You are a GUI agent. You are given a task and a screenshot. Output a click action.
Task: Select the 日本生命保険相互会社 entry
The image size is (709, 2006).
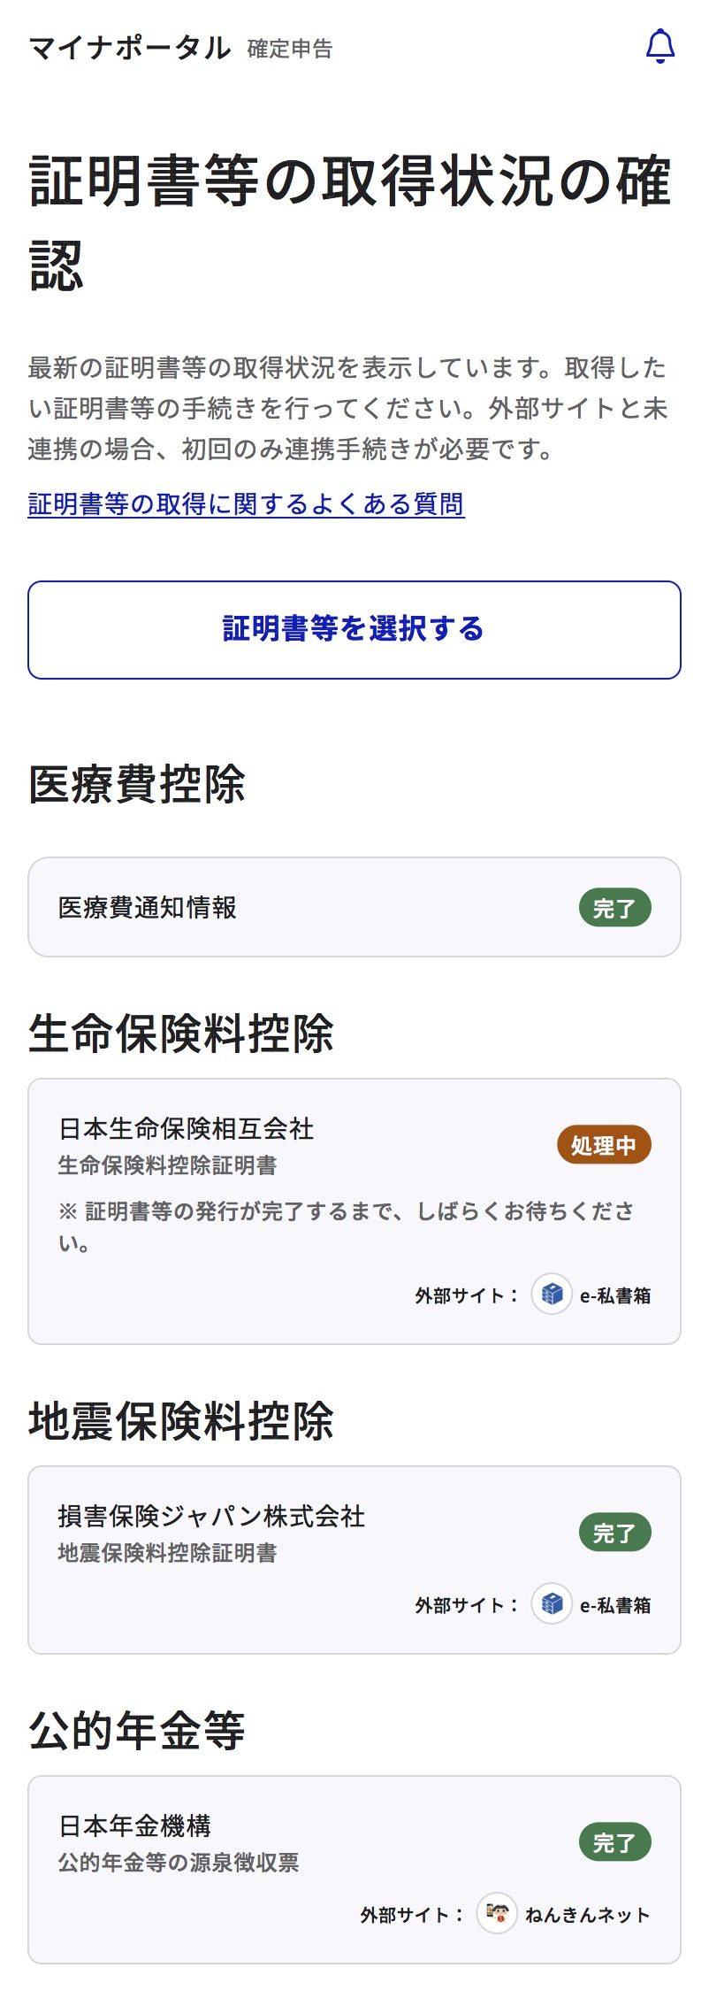point(186,1128)
